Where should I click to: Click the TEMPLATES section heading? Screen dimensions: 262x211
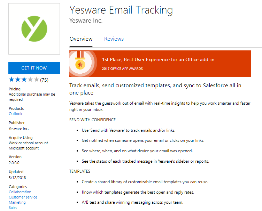click(80, 171)
